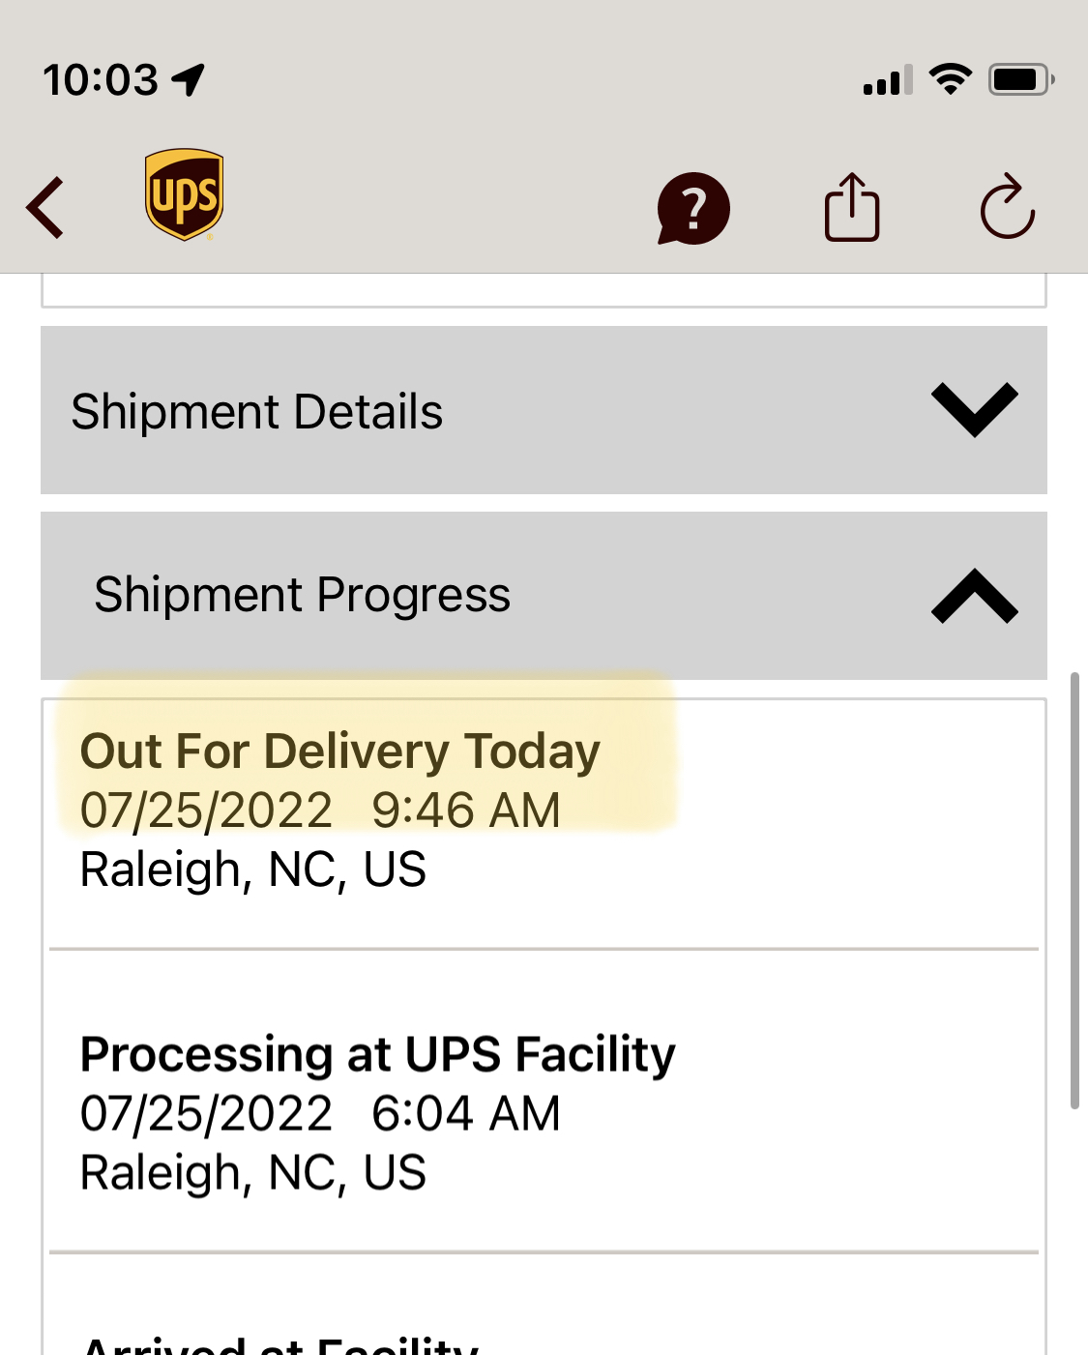Screen dimensions: 1088x1355
Task: Collapse Shipment Progress with up chevron
Action: click(974, 596)
